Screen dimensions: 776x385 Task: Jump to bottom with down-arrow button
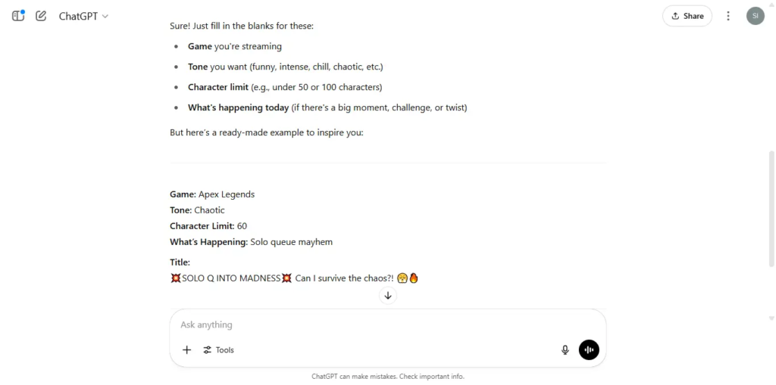coord(388,296)
